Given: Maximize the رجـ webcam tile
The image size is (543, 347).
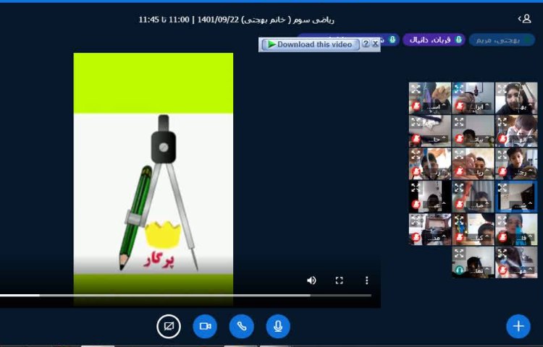Looking at the screenshot, I should [502, 155].
